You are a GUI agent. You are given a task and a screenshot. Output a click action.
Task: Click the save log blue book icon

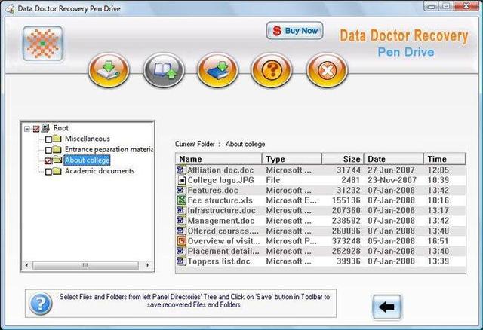click(x=217, y=70)
